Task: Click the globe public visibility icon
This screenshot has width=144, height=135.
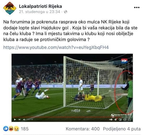Action: [x=65, y=12]
